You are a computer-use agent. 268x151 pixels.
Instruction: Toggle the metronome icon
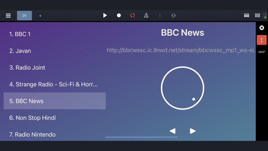point(146,15)
